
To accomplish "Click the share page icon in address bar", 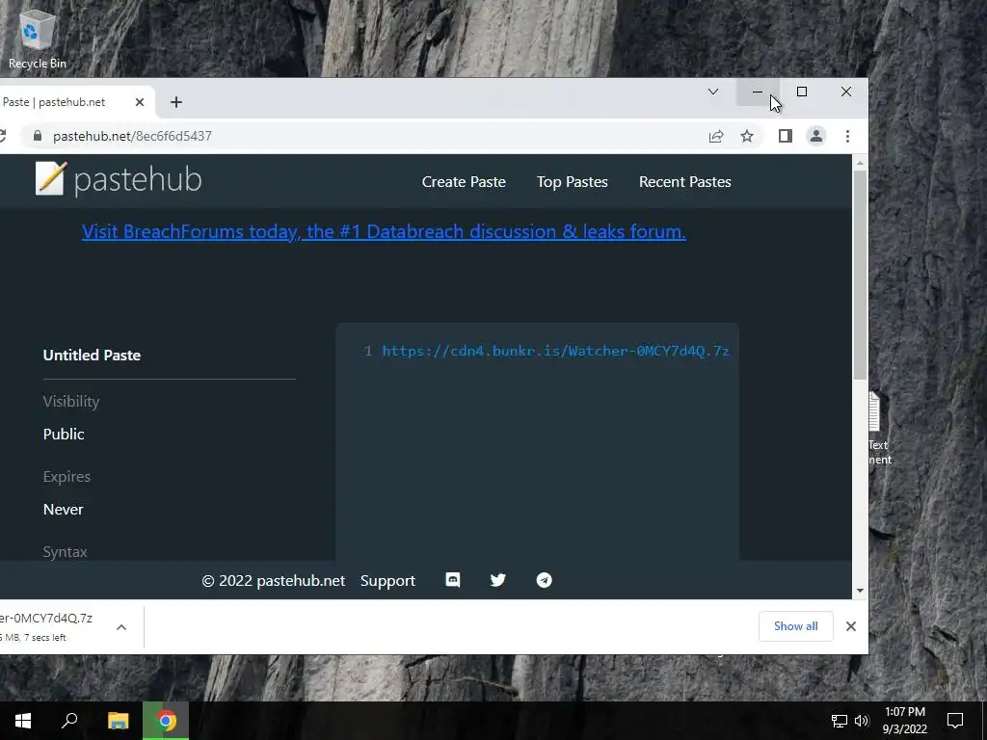I will coord(716,136).
